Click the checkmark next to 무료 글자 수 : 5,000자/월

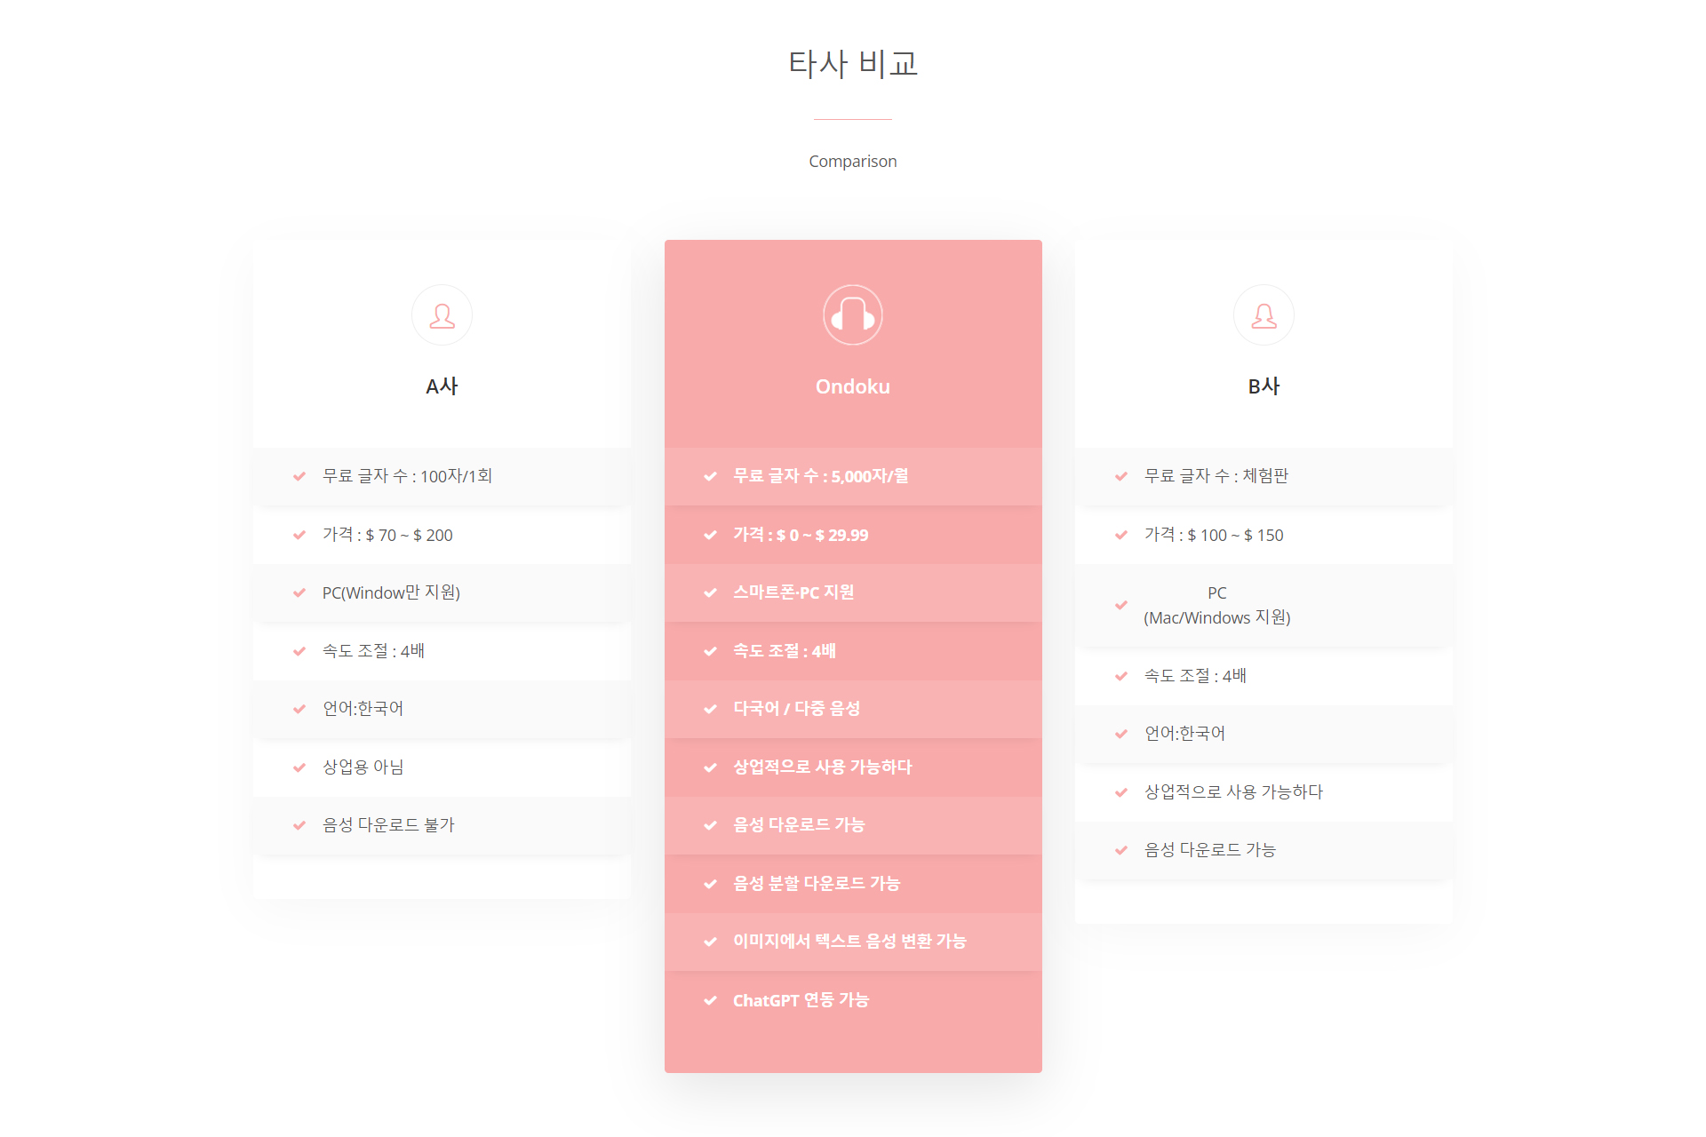(x=710, y=476)
